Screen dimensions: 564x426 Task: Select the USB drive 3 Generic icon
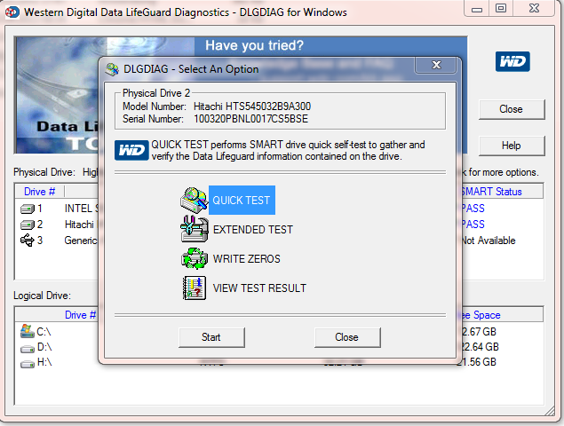[28, 241]
